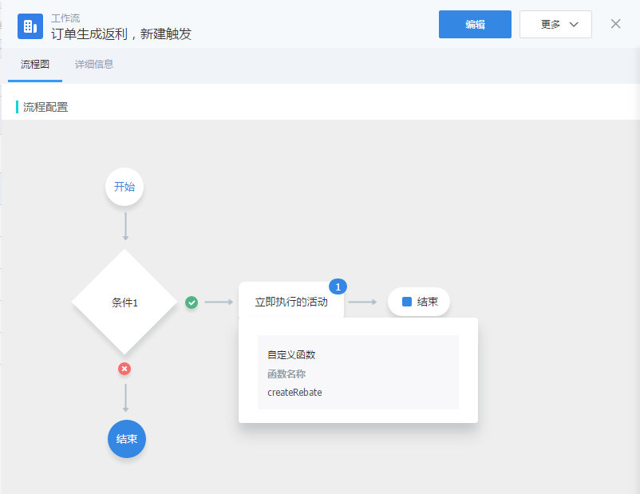Screen dimensions: 640x494
Task: Switch to the 详细信息 tab
Action: click(x=94, y=65)
